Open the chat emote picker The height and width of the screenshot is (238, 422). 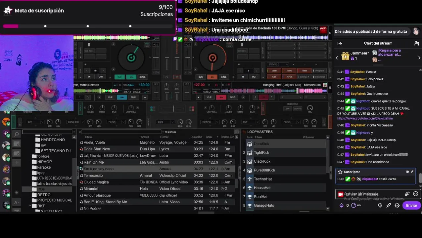point(416,194)
